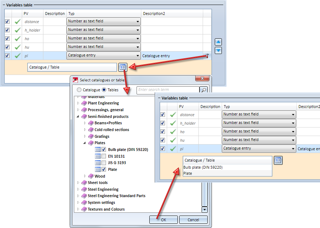Viewport: 320px width, 228px height.
Task: Click the Sheet tools book icon
Action: 84,183
